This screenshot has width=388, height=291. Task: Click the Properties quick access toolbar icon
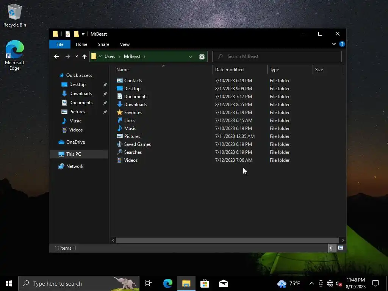point(67,34)
